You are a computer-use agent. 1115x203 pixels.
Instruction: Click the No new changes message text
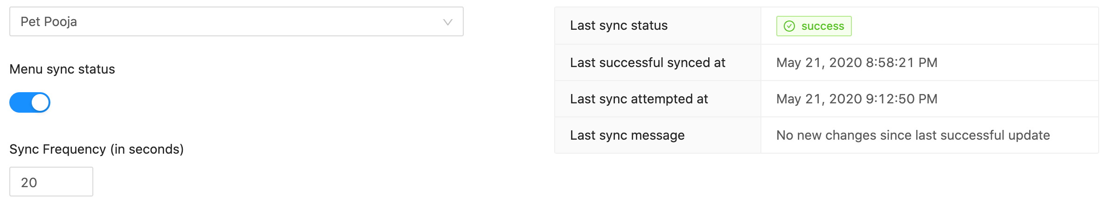pyautogui.click(x=913, y=135)
